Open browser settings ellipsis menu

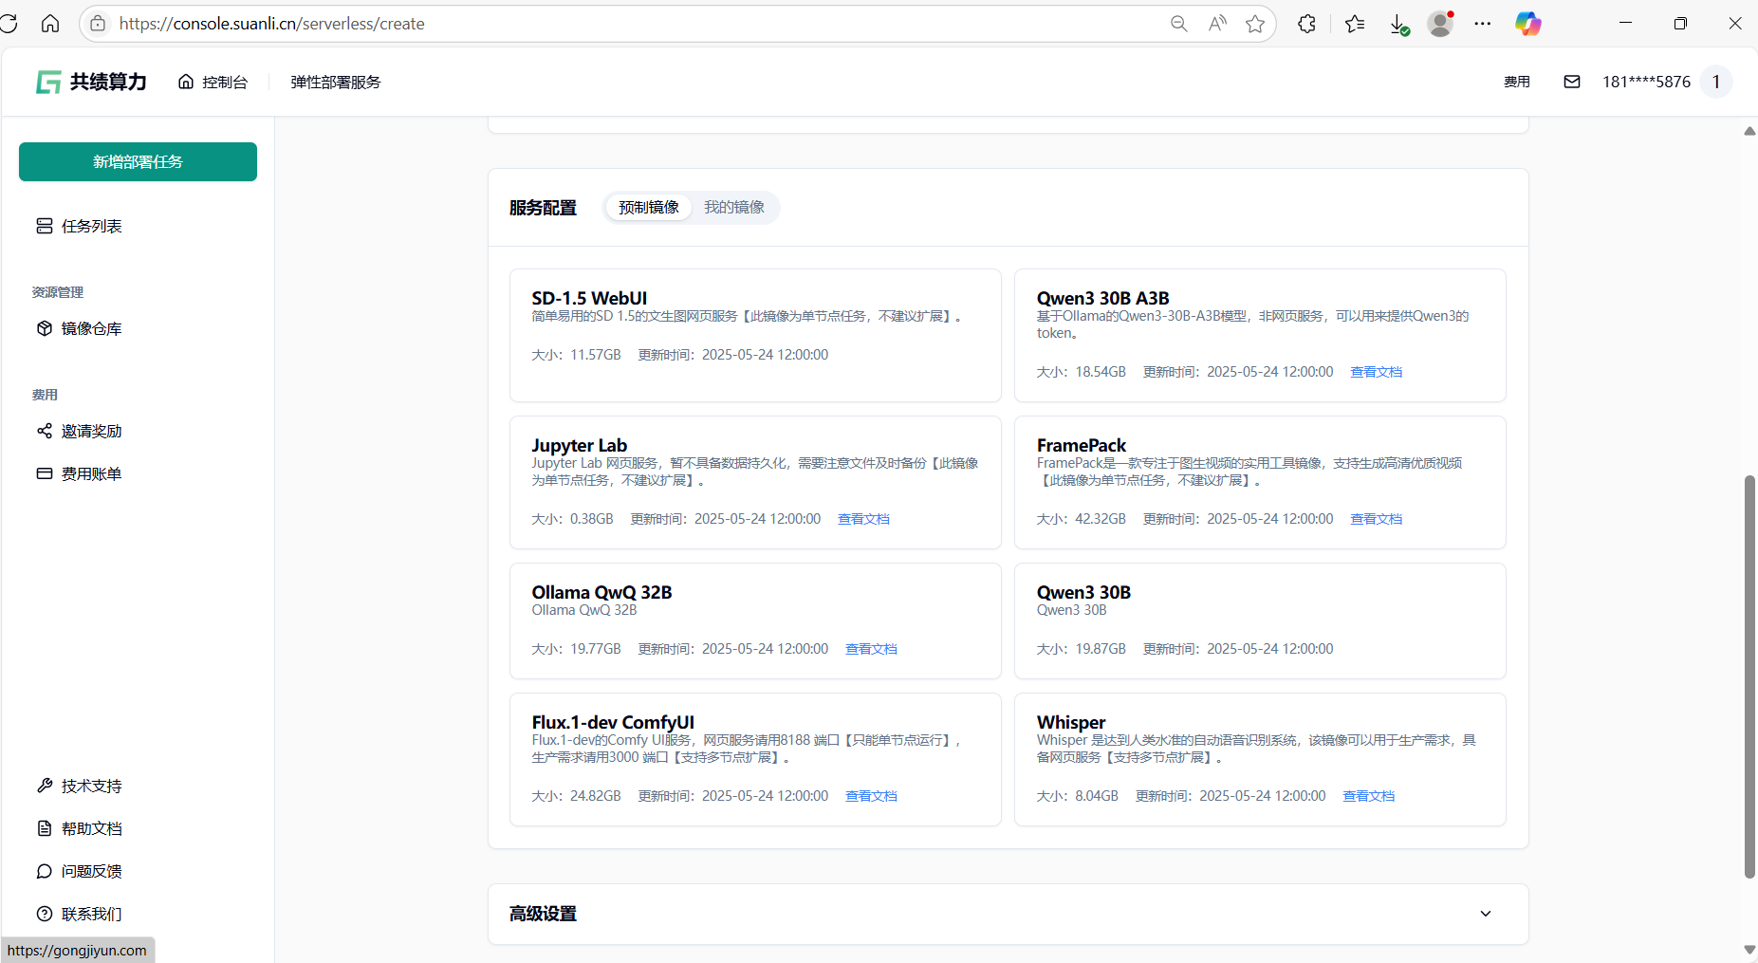click(1482, 24)
